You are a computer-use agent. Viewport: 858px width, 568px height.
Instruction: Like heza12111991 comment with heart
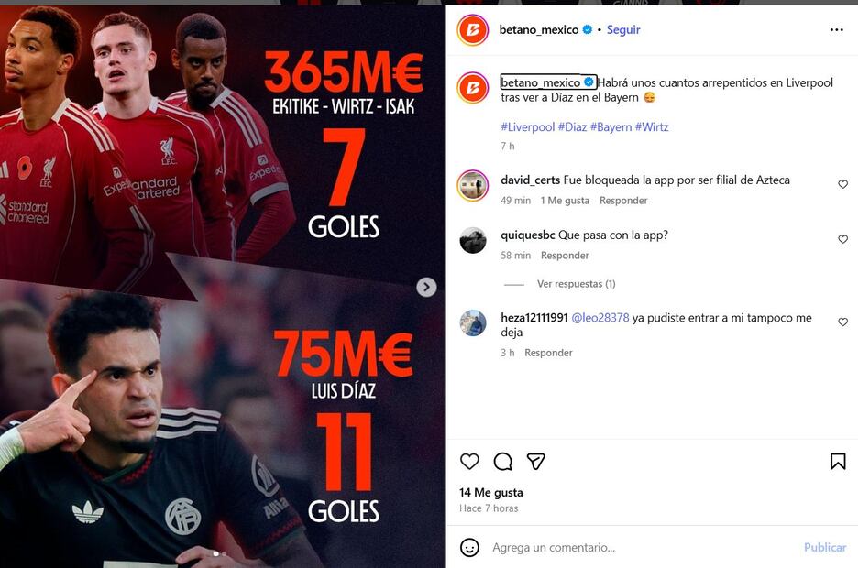842,322
